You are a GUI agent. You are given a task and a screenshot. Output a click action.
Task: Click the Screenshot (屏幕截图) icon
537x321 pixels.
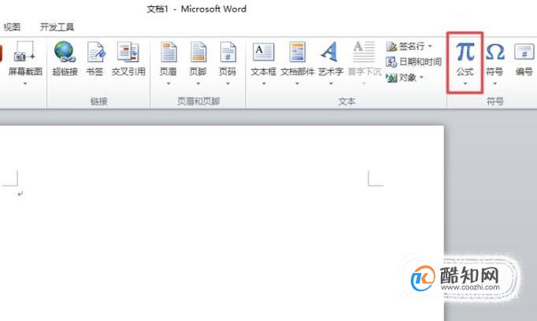(24, 52)
